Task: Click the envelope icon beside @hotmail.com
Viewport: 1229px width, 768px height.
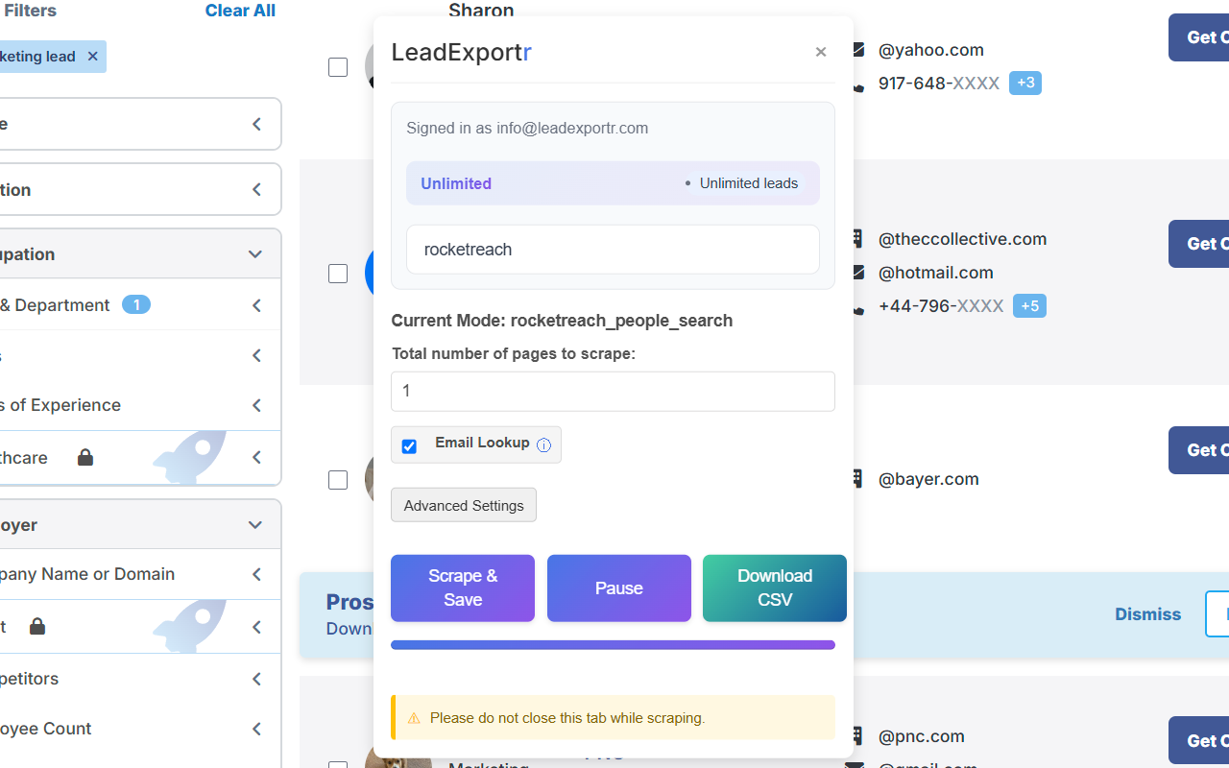Action: [857, 273]
